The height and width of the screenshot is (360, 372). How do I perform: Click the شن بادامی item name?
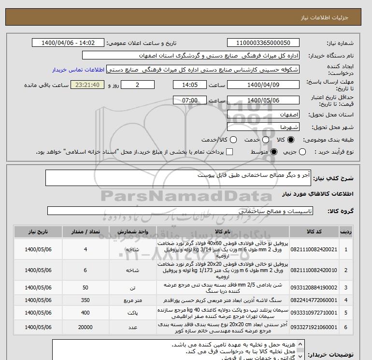pos(223,288)
